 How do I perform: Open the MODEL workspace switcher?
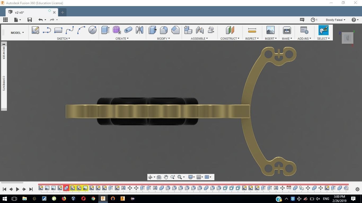point(17,33)
